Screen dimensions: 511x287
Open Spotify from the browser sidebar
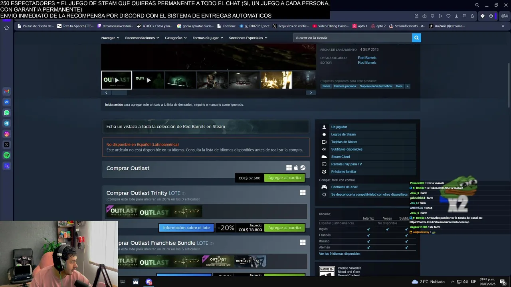pyautogui.click(x=6, y=155)
